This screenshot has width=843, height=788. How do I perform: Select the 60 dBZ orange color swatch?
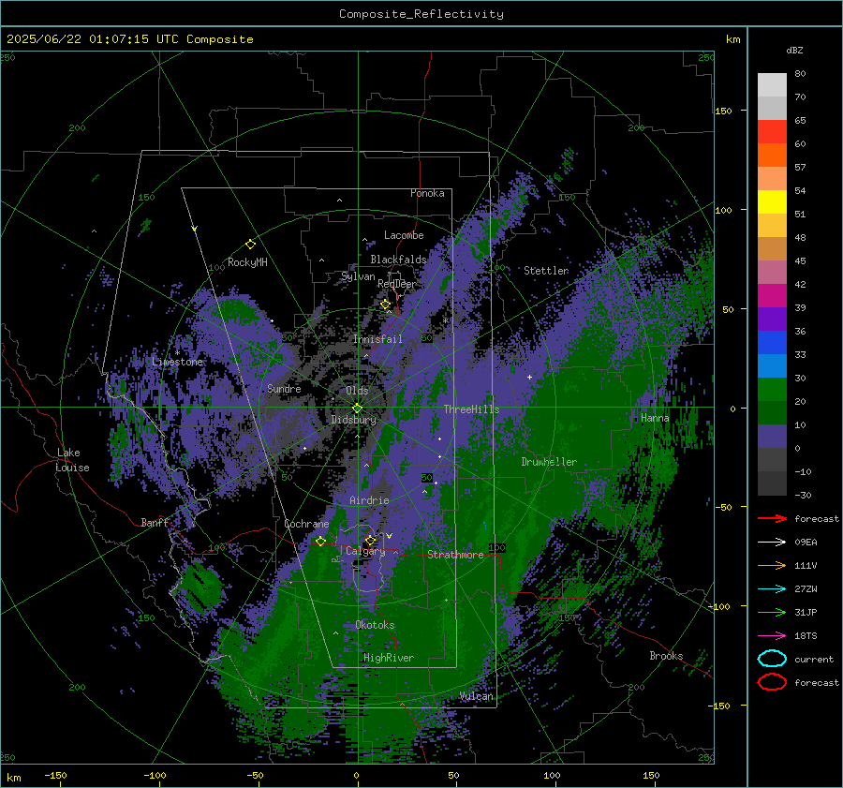coord(772,155)
